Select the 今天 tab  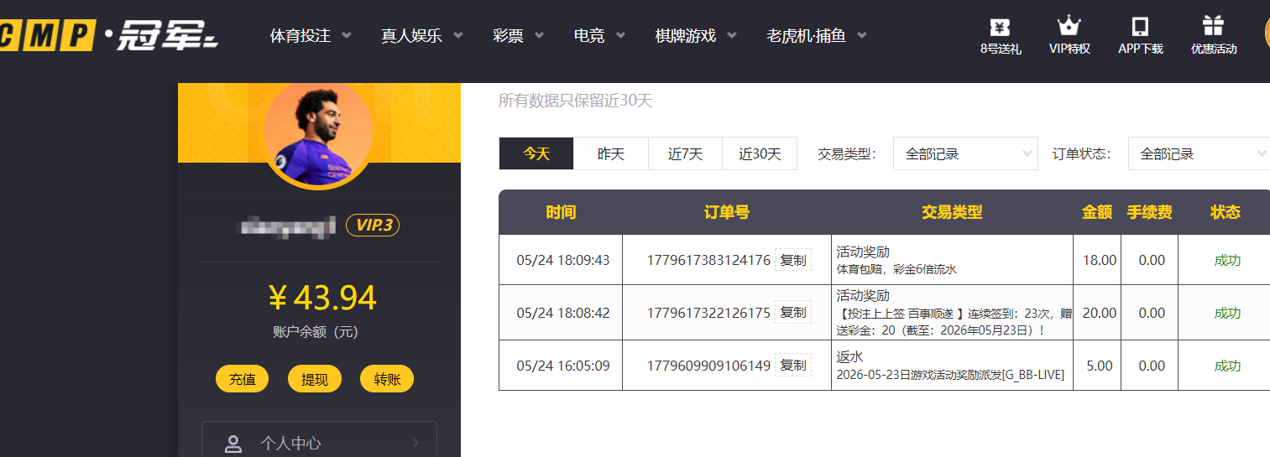point(536,153)
